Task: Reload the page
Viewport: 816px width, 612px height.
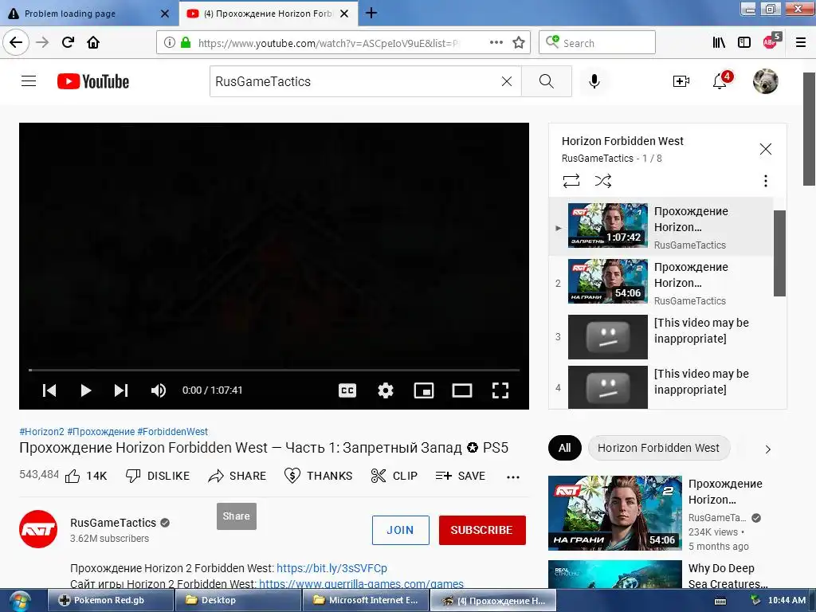Action: pyautogui.click(x=69, y=42)
